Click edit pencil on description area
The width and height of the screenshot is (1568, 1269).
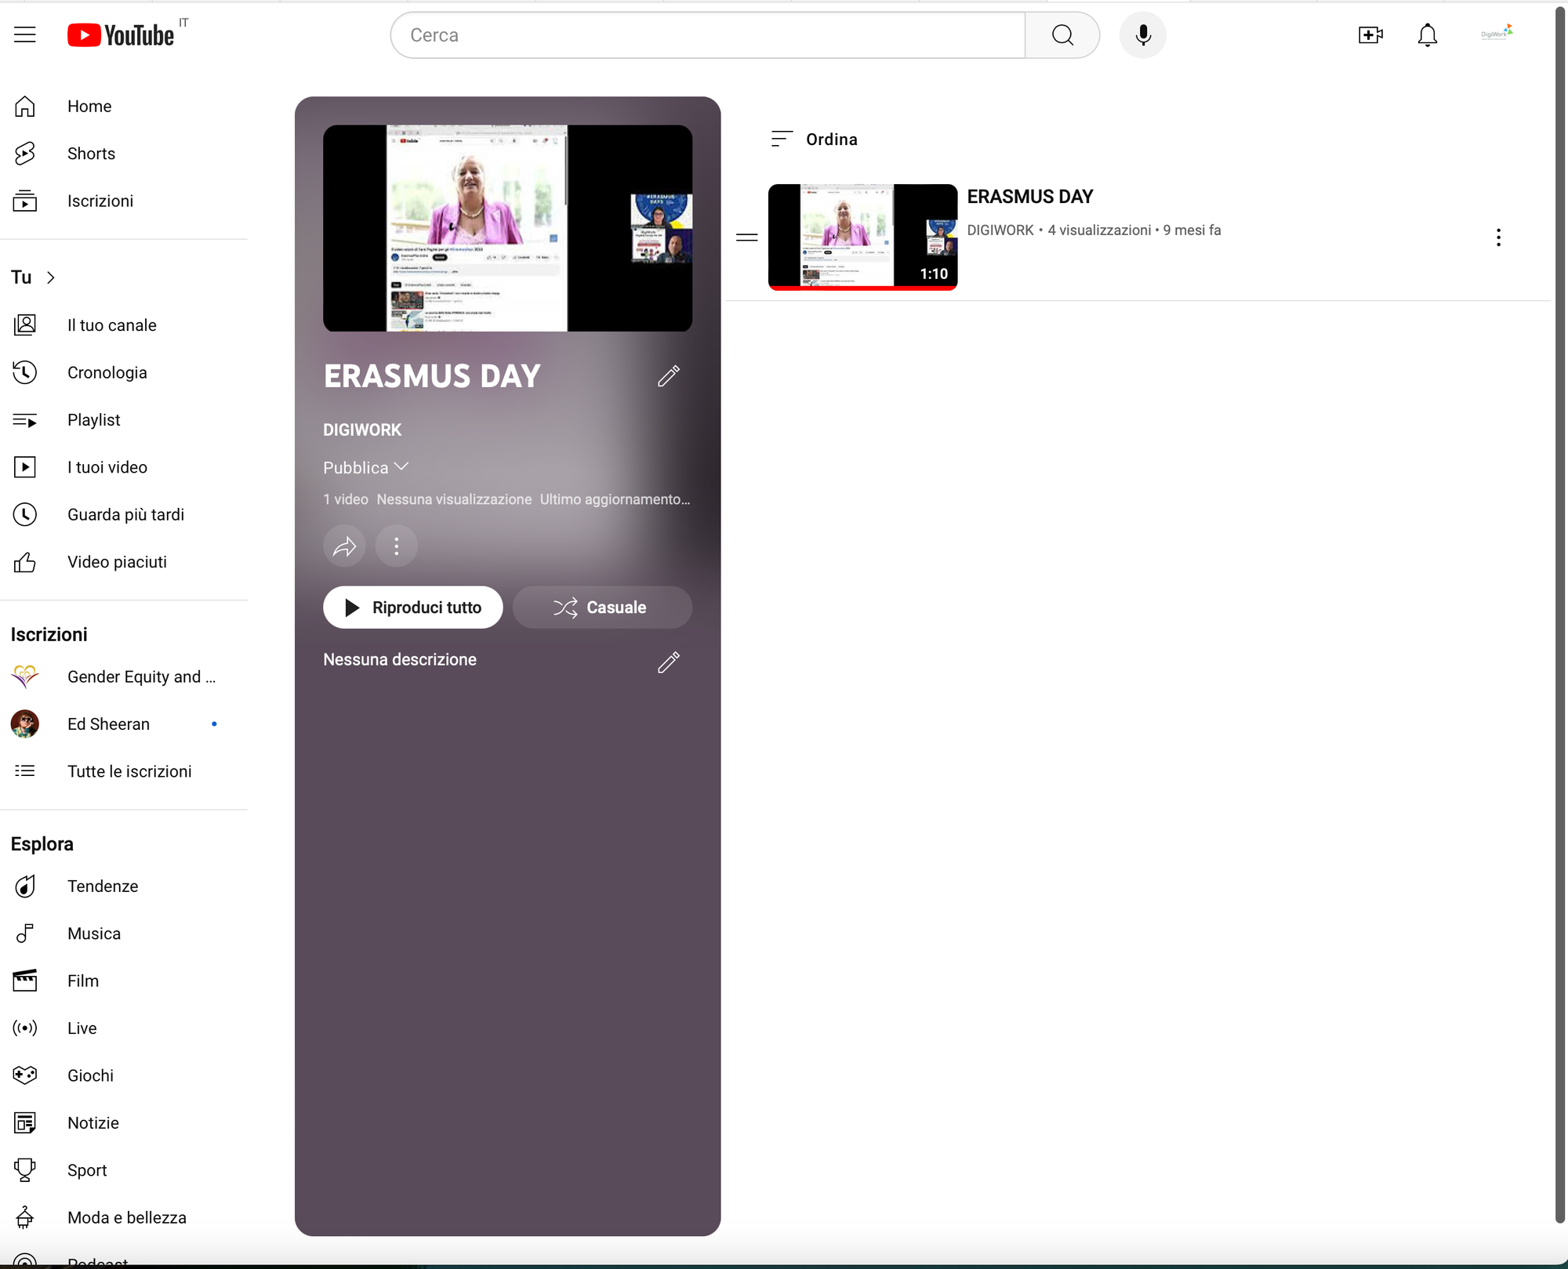[x=668, y=662]
